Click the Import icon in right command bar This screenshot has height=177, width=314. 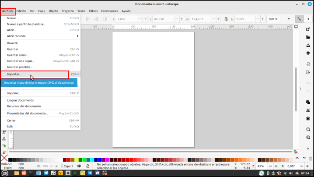(308, 64)
